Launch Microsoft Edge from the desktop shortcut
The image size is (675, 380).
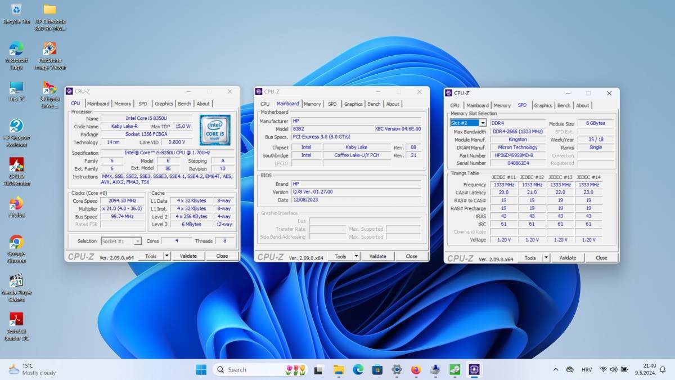16,56
